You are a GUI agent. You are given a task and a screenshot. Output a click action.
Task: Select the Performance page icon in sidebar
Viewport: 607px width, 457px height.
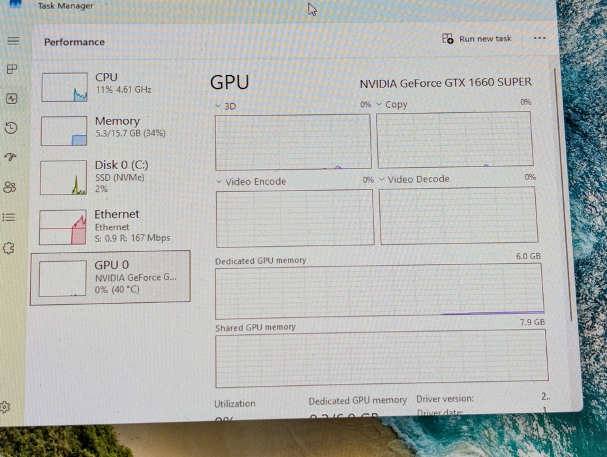pyautogui.click(x=12, y=99)
